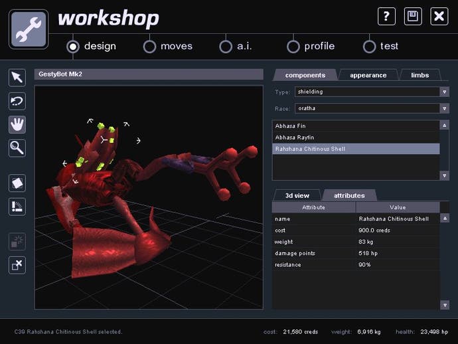
Task: Click the 90% resistance value
Action: tap(364, 264)
